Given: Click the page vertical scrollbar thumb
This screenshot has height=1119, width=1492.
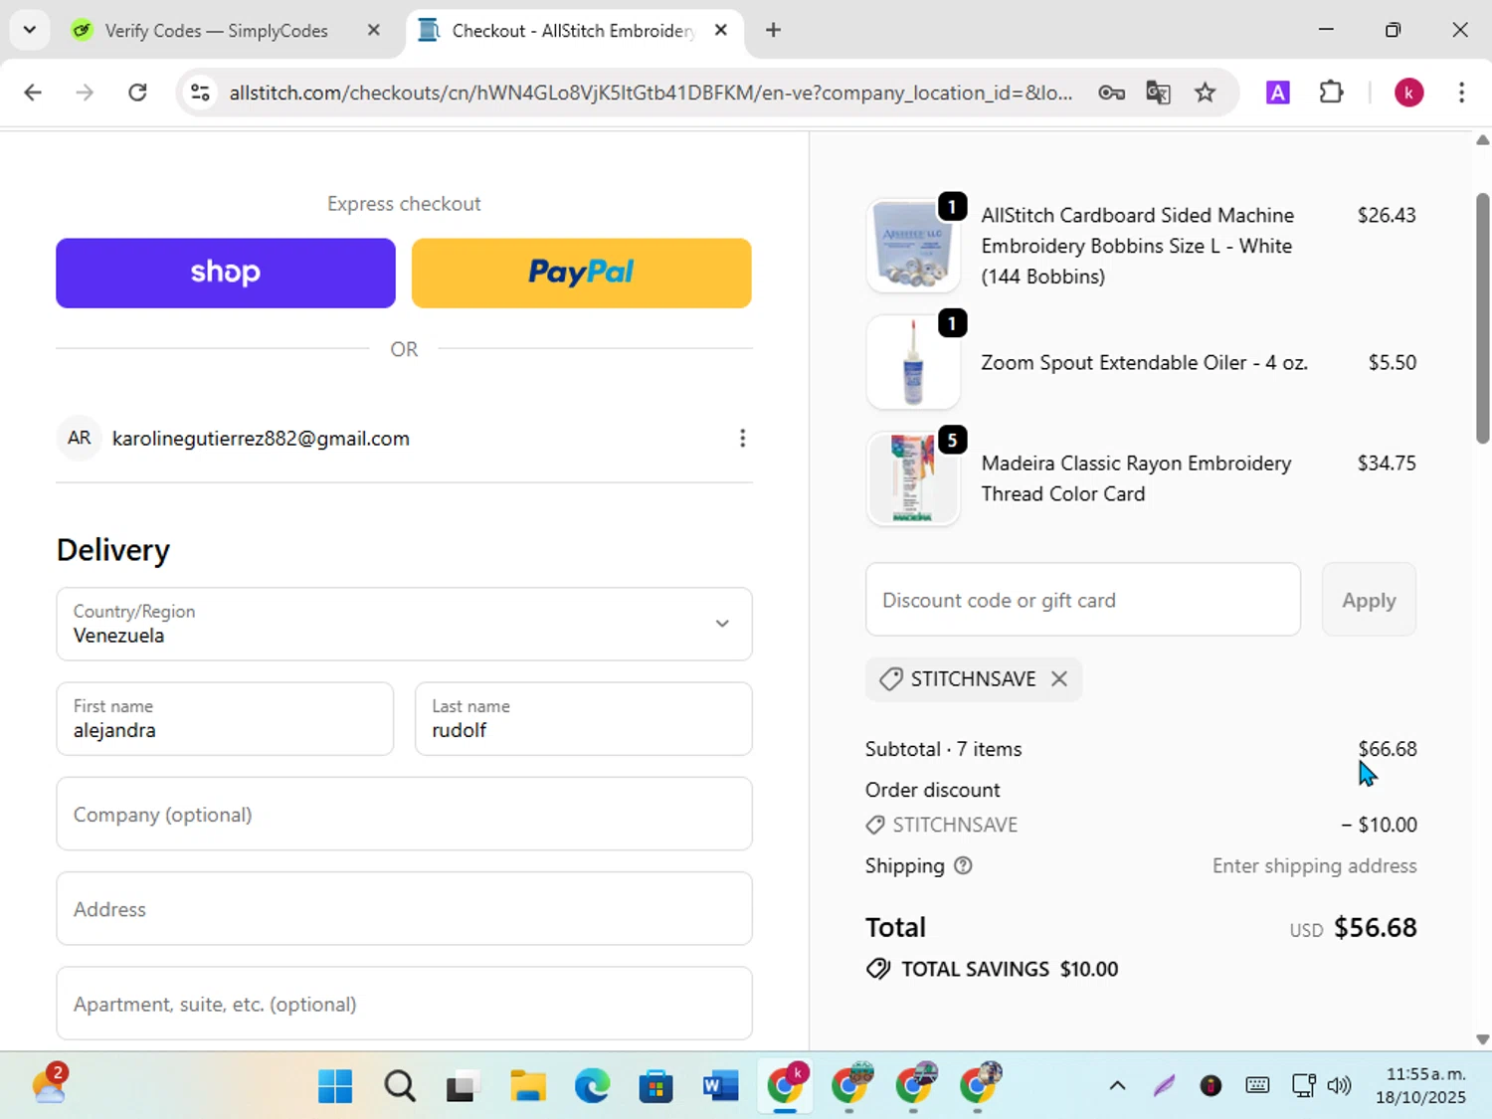Looking at the screenshot, I should coord(1482,318).
